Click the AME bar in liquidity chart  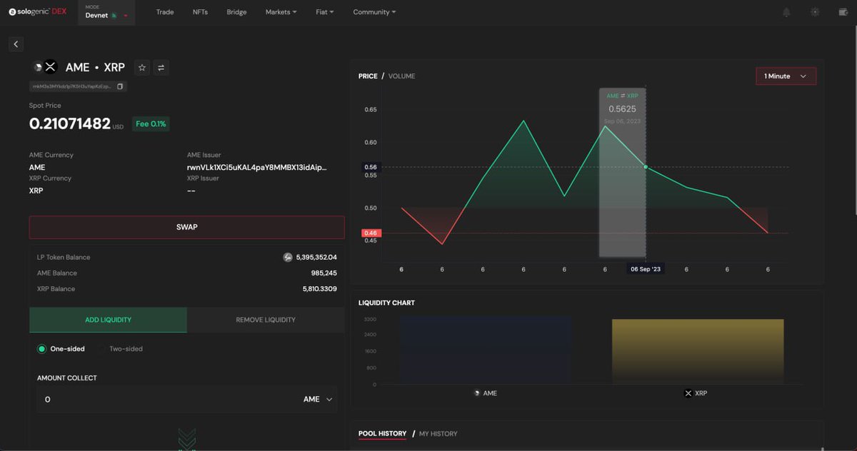485,351
